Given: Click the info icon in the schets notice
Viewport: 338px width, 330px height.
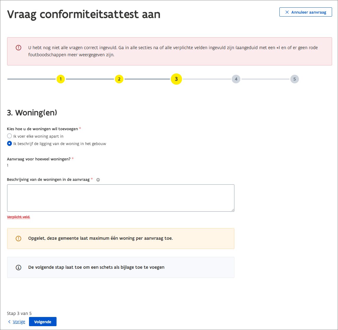Looking at the screenshot, I should pyautogui.click(x=18, y=267).
